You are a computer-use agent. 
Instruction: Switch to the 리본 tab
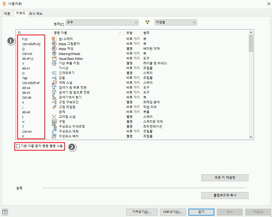[7, 13]
